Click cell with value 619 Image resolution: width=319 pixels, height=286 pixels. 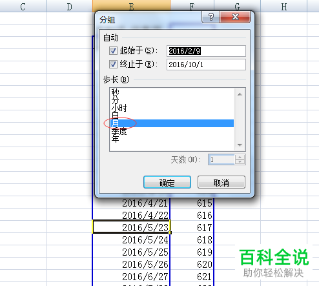192,252
